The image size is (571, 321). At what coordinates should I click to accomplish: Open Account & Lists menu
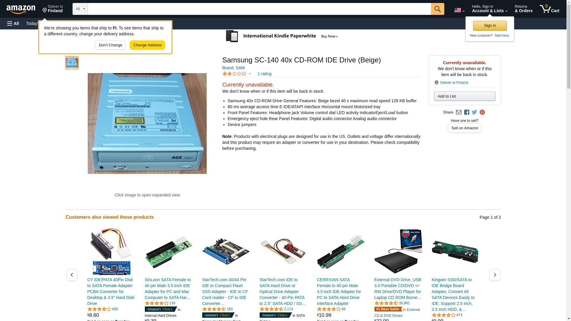click(x=490, y=9)
